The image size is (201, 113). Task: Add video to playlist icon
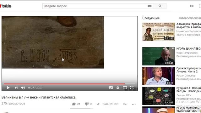pyautogui.click(x=125, y=104)
